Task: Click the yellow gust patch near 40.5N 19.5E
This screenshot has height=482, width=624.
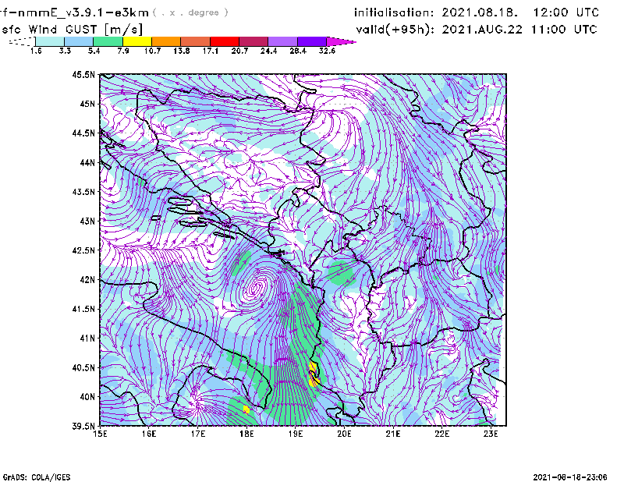Action: (314, 374)
